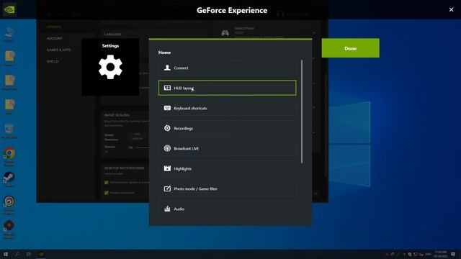Click the Steam desktop icon

(x=9, y=179)
